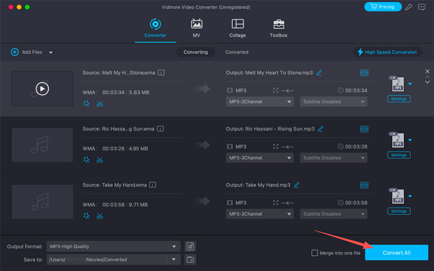Open edit effects for Take My Hand source
Image resolution: width=434 pixels, height=271 pixels.
point(87,216)
